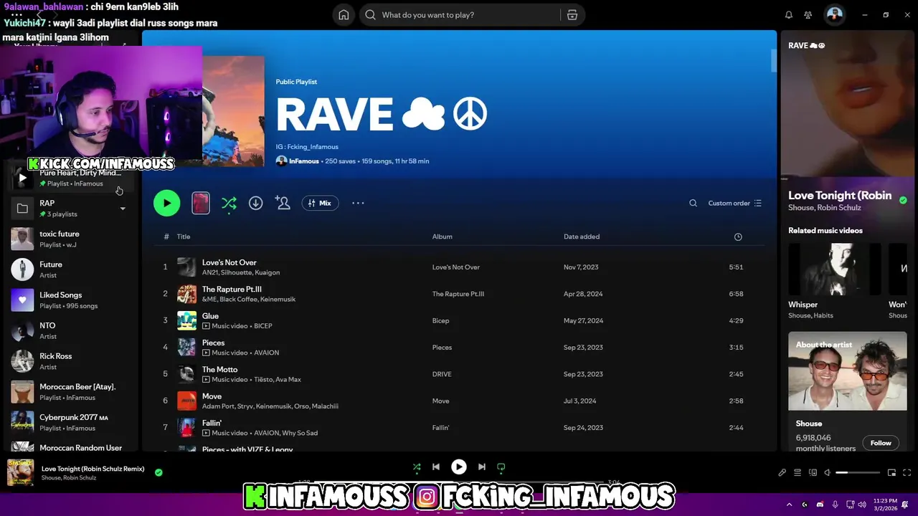The height and width of the screenshot is (516, 918).
Task: Go to Spotify Home via house icon
Action: (344, 15)
